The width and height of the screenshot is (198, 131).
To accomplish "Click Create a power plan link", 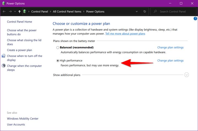I will (x=20, y=50).
